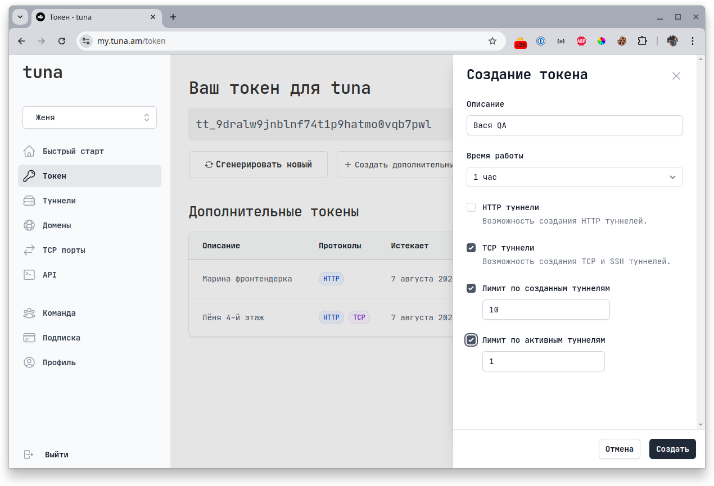Close the token creation panel with X
The image size is (714, 486).
[x=676, y=76]
